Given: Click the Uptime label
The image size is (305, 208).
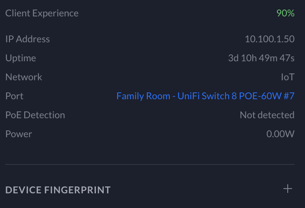Looking at the screenshot, I should pos(21,58).
